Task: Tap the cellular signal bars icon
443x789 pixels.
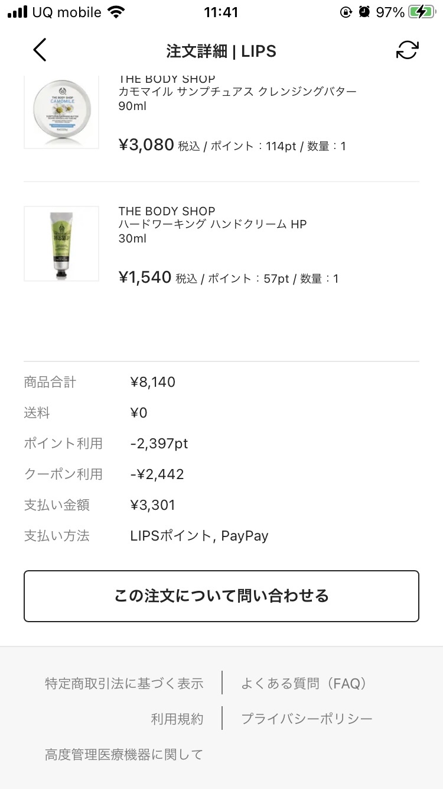Action: pyautogui.click(x=17, y=12)
